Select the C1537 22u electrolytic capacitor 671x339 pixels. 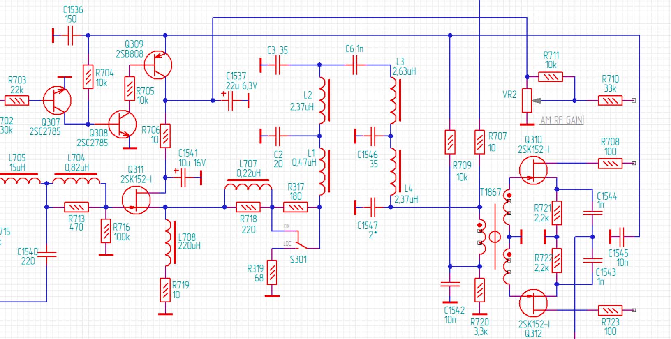(231, 101)
